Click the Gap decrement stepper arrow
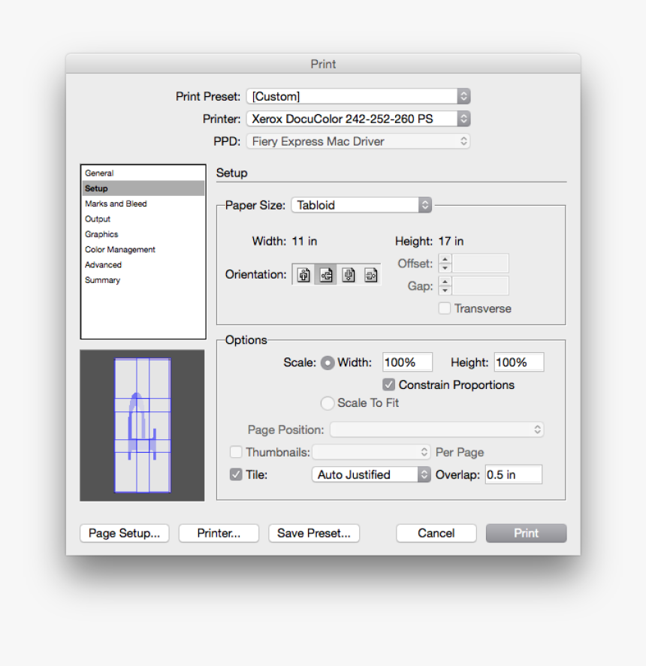The height and width of the screenshot is (666, 646). 445,289
